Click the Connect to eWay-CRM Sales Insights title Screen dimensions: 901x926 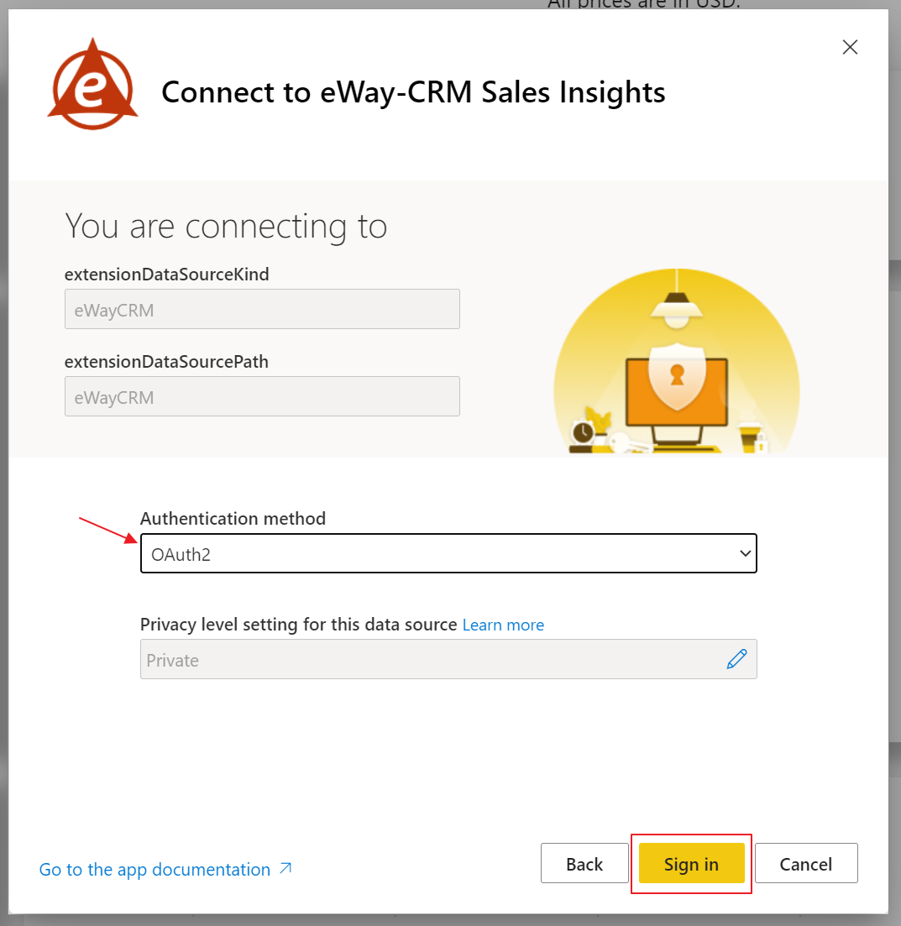pos(413,92)
